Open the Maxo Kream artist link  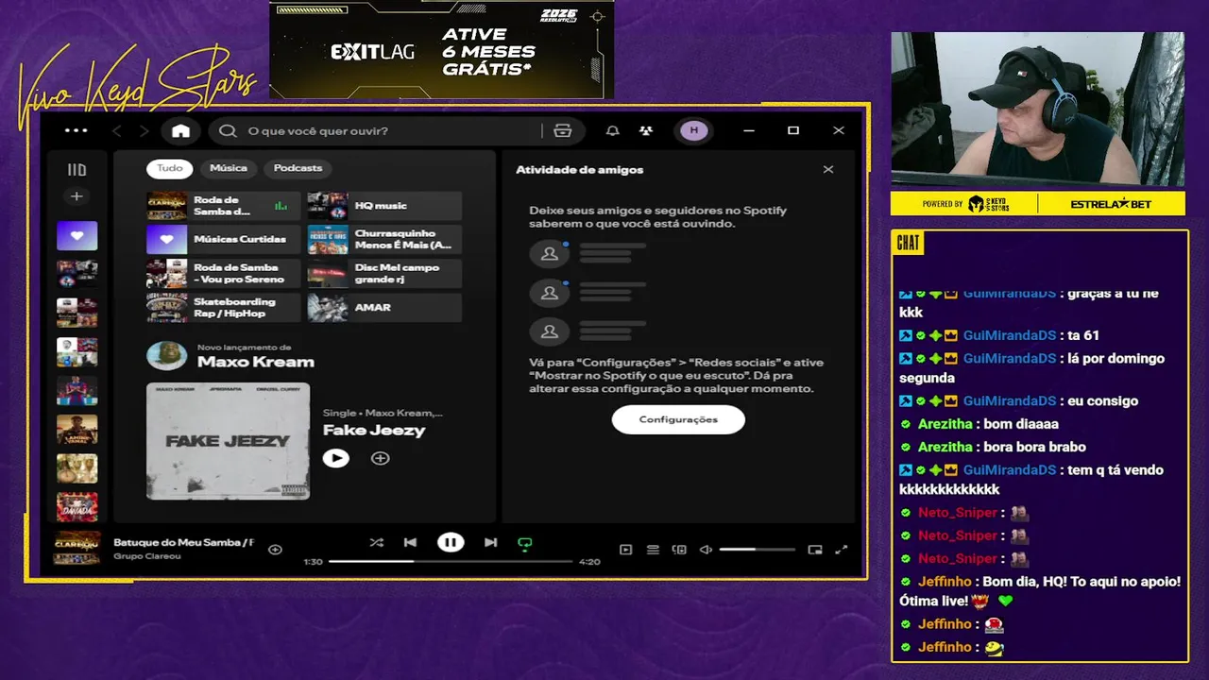pos(255,362)
